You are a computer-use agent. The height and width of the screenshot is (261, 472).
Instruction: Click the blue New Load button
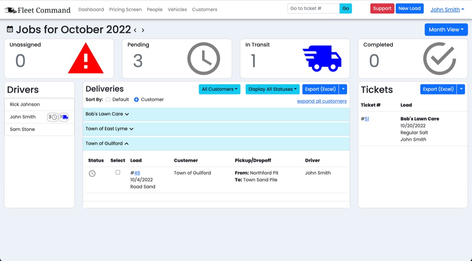(409, 9)
